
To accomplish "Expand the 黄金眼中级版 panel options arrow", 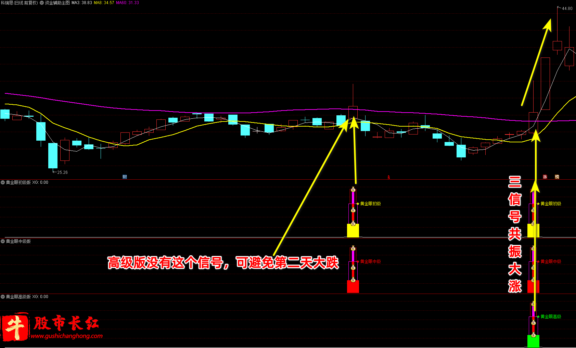I will 3,241.
